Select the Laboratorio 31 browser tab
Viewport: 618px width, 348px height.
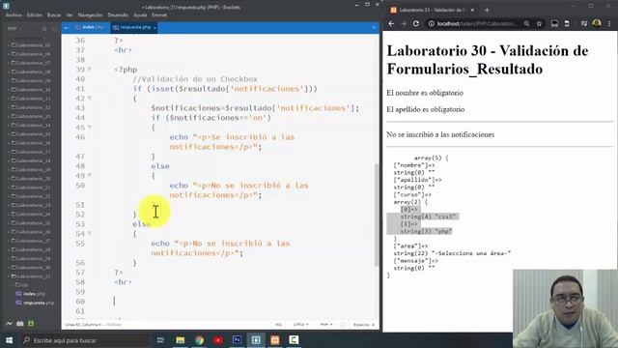coord(432,10)
